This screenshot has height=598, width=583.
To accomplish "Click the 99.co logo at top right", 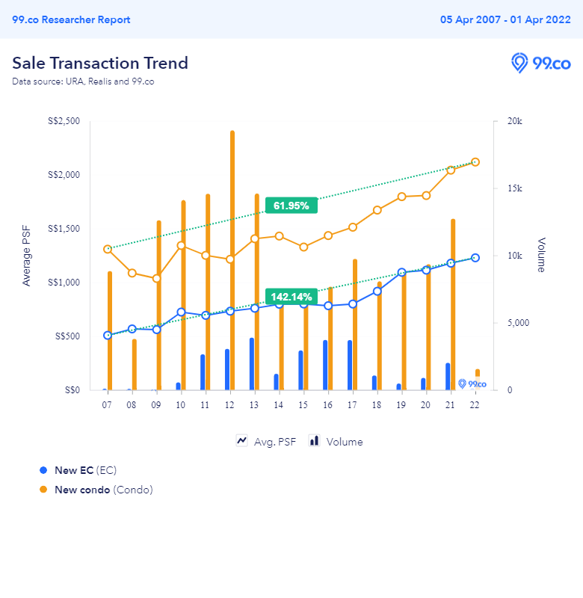I will tap(540, 64).
